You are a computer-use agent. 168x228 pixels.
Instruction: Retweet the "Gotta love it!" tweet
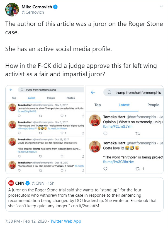pyautogui.click(x=137, y=169)
